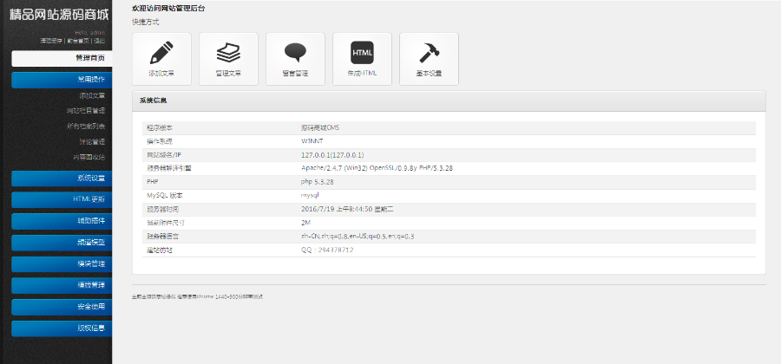Open 评论管理 in the sidebar
The image size is (781, 364).
click(x=92, y=142)
